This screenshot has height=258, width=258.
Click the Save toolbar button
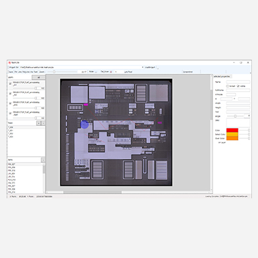click(x=11, y=72)
